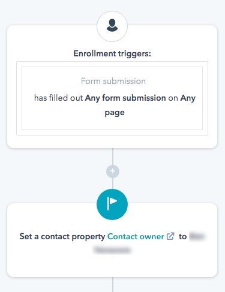Click the Enrollment triggers heading
Screen dimensions: 225x292
tap(112, 53)
